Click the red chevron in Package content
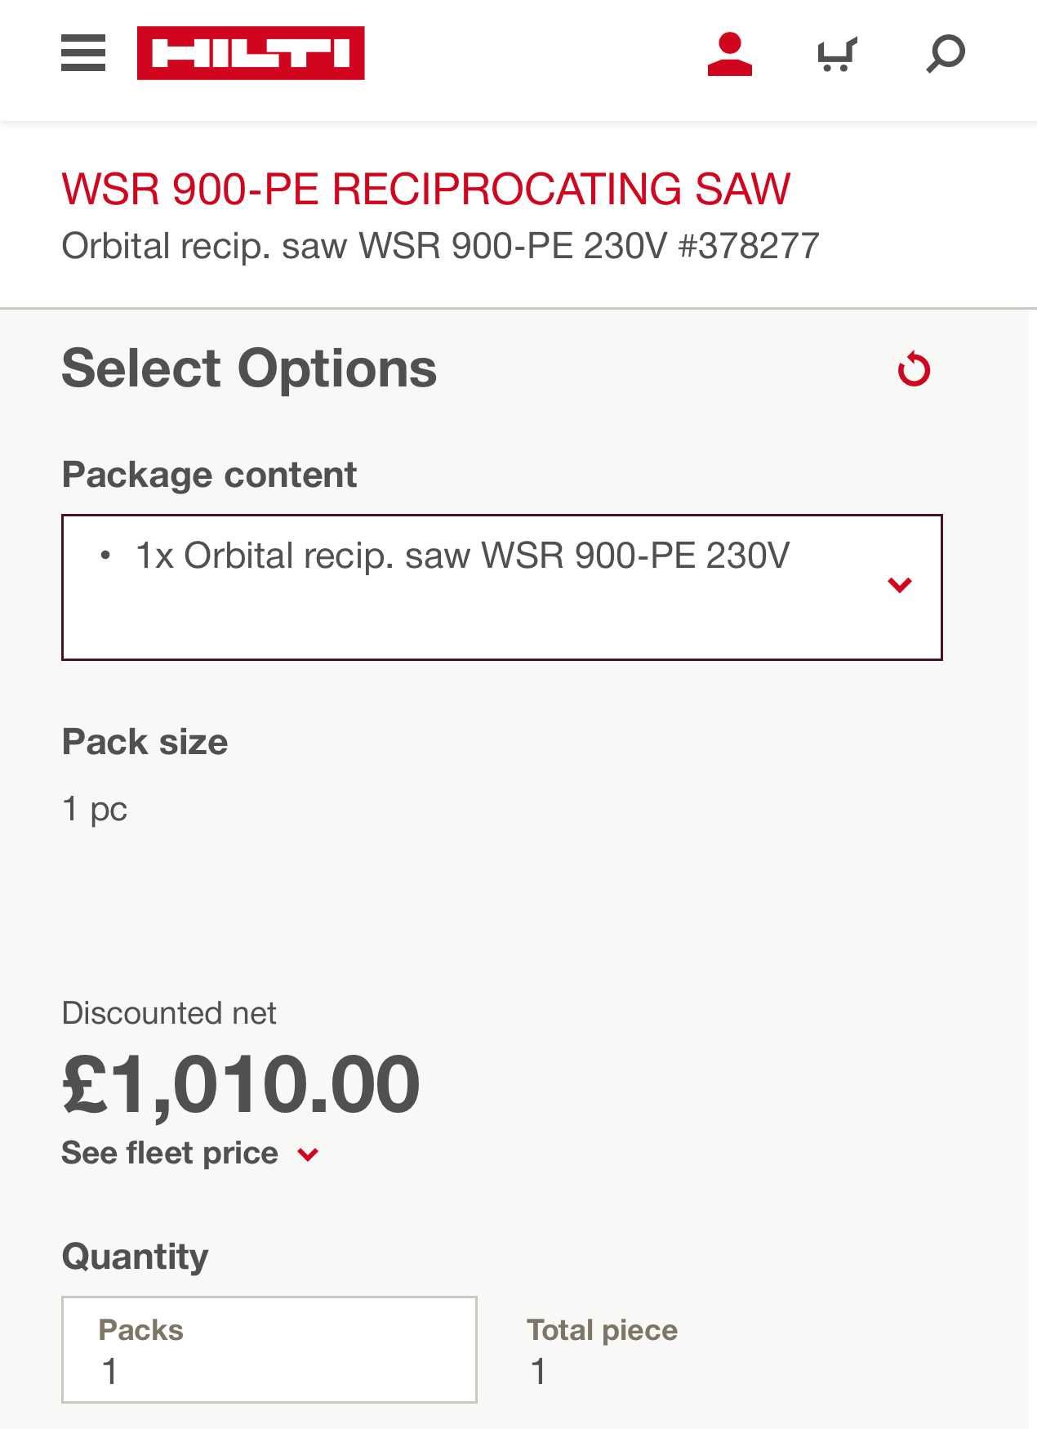The height and width of the screenshot is (1429, 1037). (x=899, y=585)
